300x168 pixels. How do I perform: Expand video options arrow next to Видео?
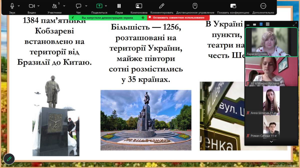pos(38,6)
